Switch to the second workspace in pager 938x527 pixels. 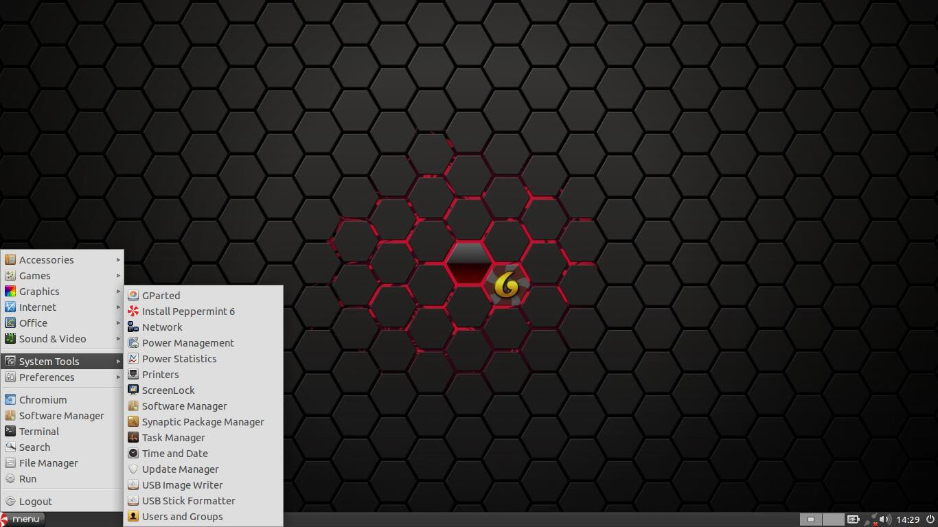[833, 519]
